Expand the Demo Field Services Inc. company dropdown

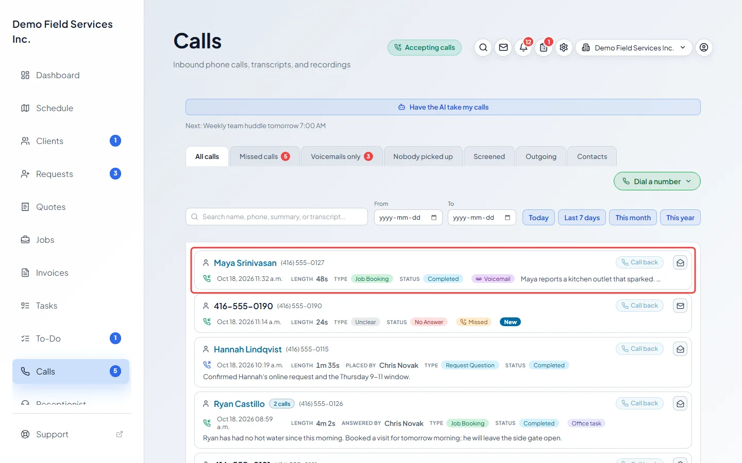pyautogui.click(x=634, y=48)
